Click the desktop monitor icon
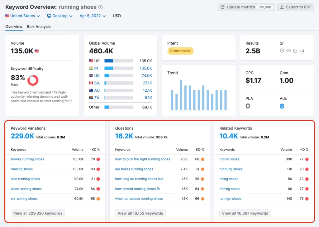319x227 pixels. [49, 16]
